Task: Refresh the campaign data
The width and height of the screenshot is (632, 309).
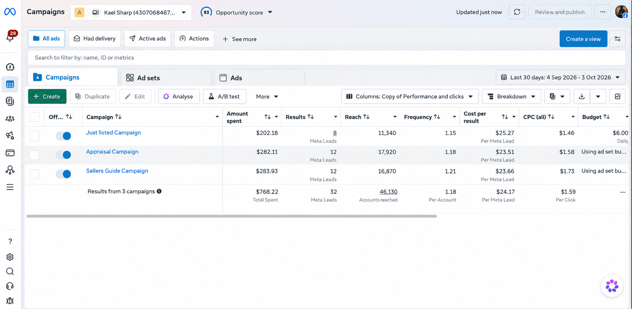Action: pos(517,12)
